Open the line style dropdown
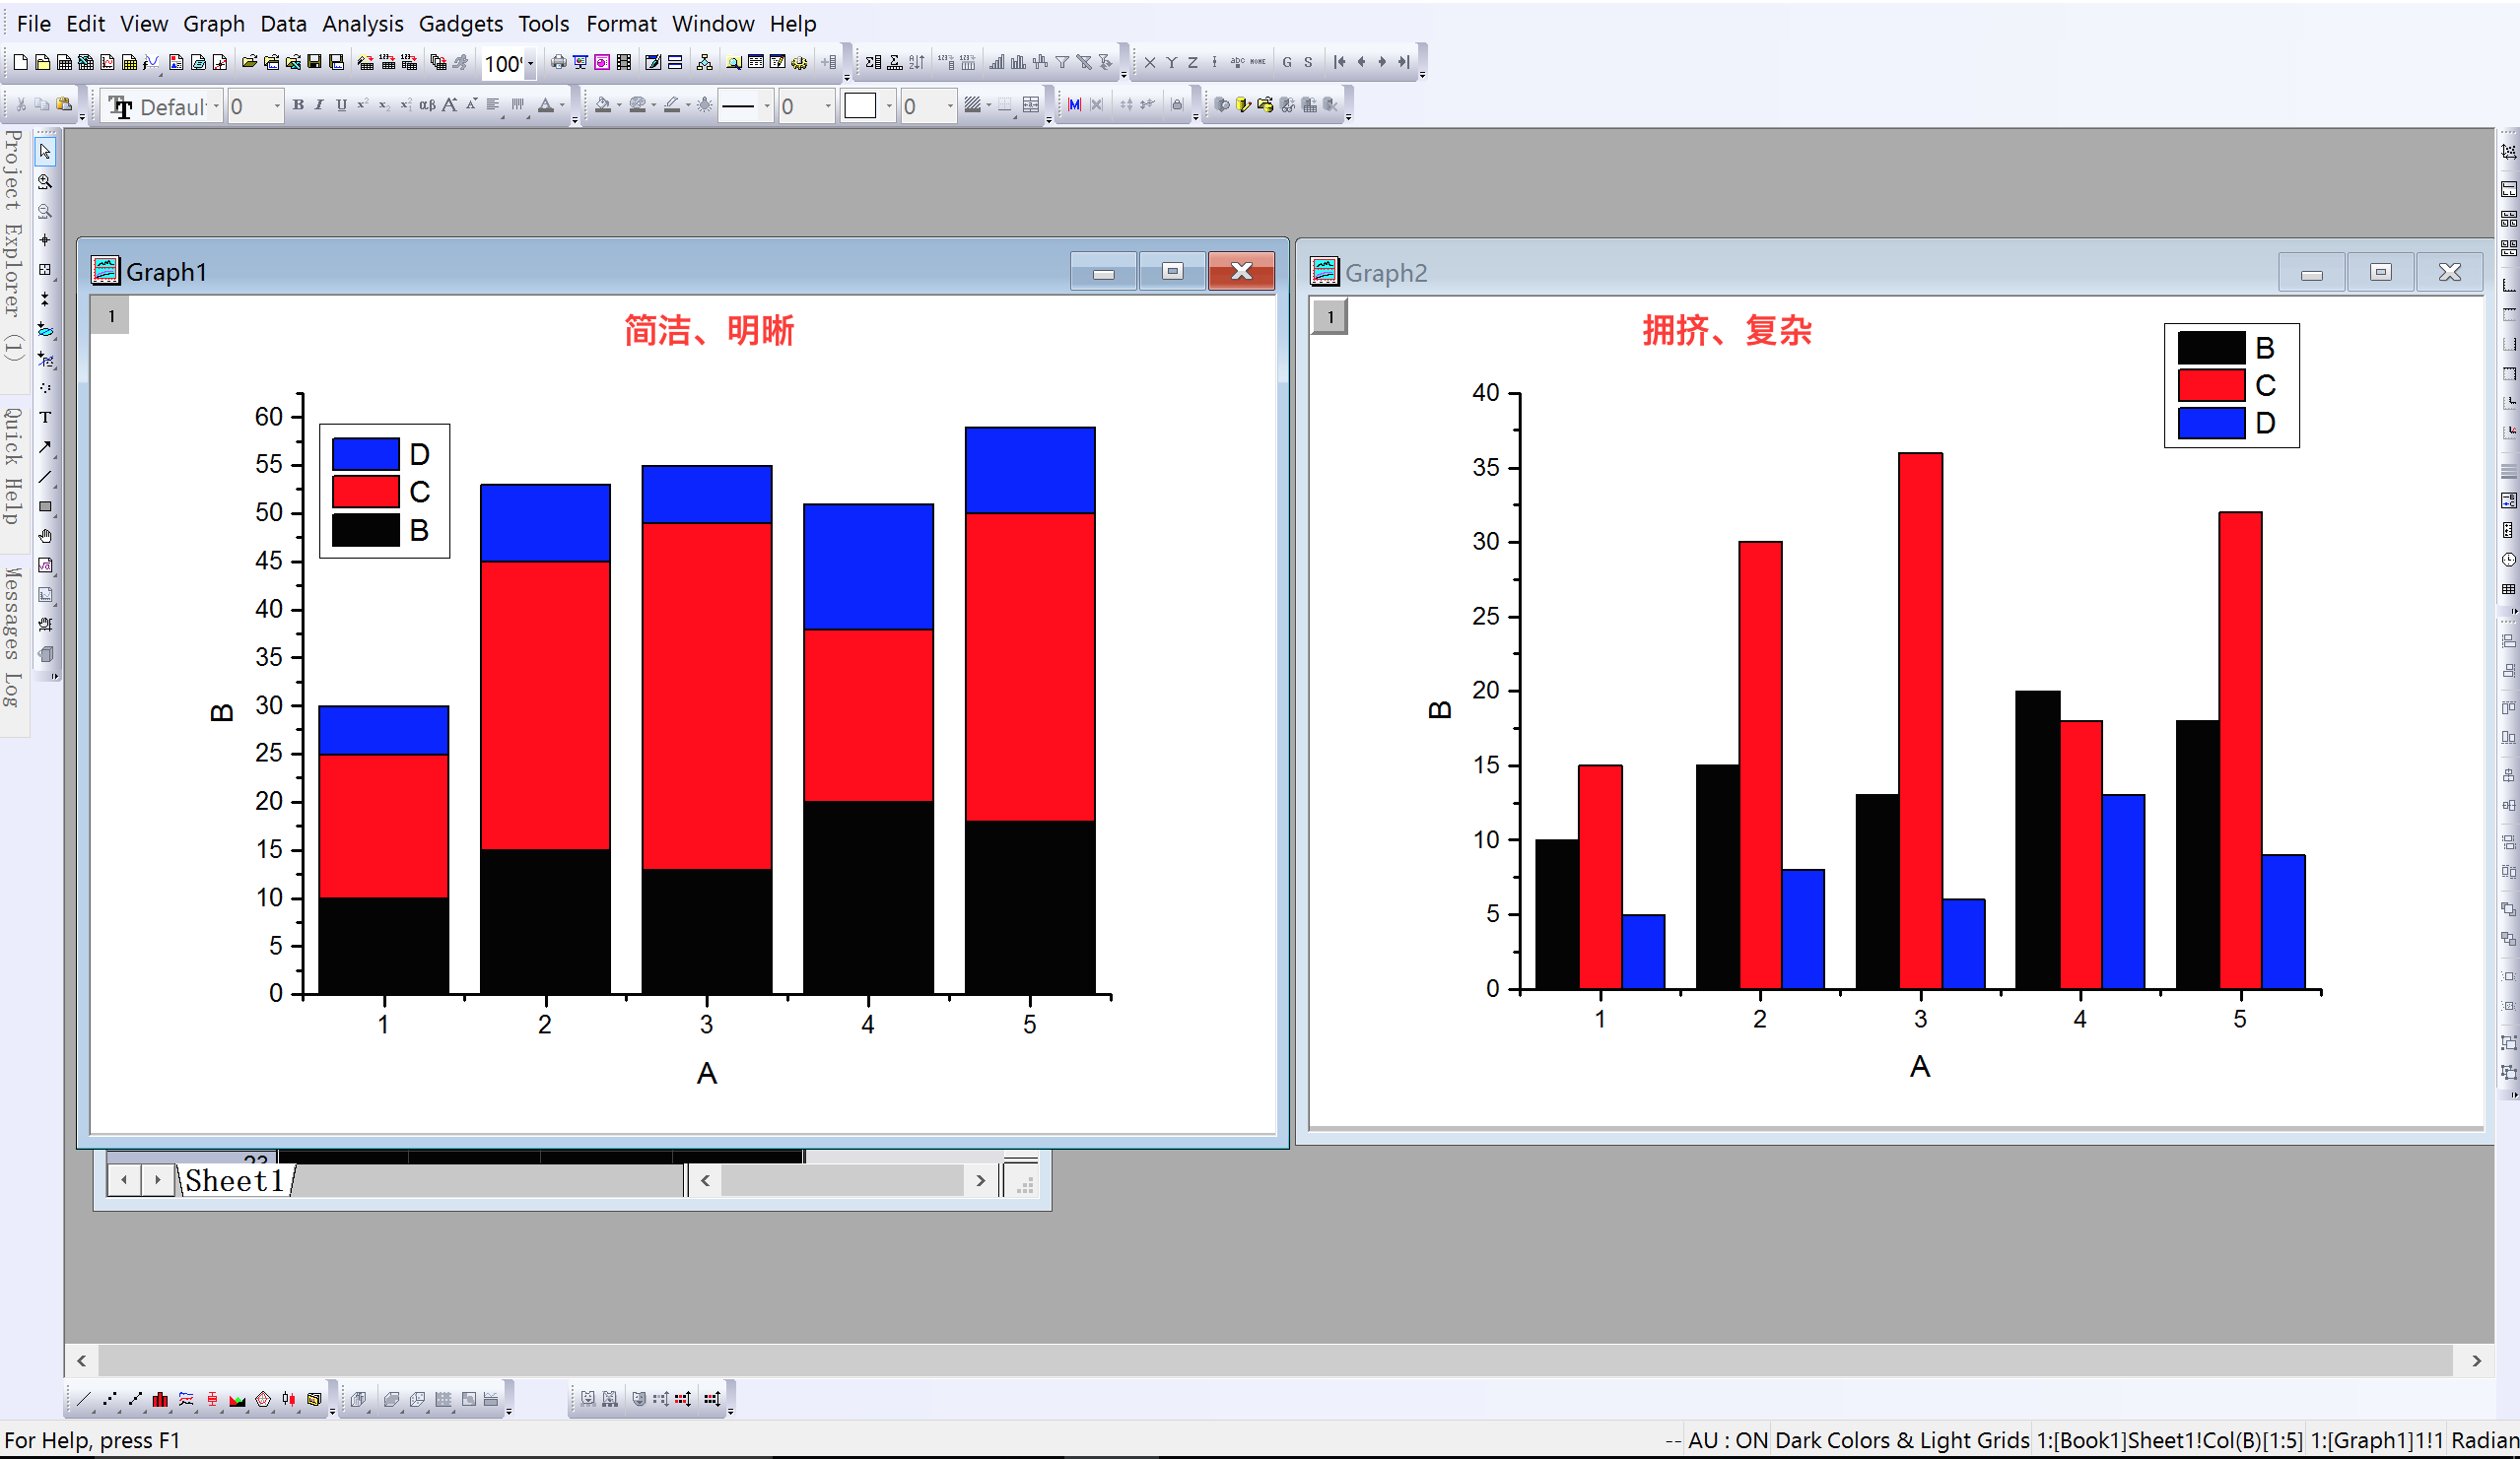The image size is (2520, 1459). coord(767,106)
